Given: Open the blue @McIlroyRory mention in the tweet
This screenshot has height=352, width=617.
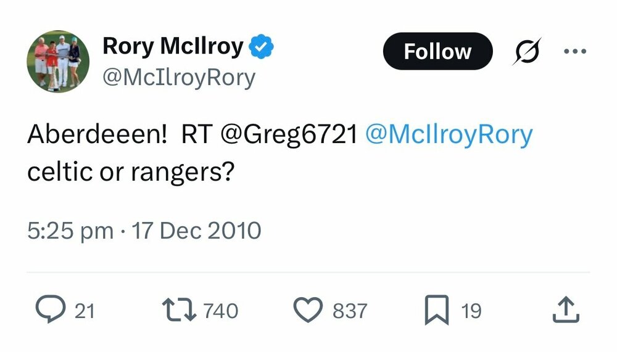Looking at the screenshot, I should coord(449,135).
